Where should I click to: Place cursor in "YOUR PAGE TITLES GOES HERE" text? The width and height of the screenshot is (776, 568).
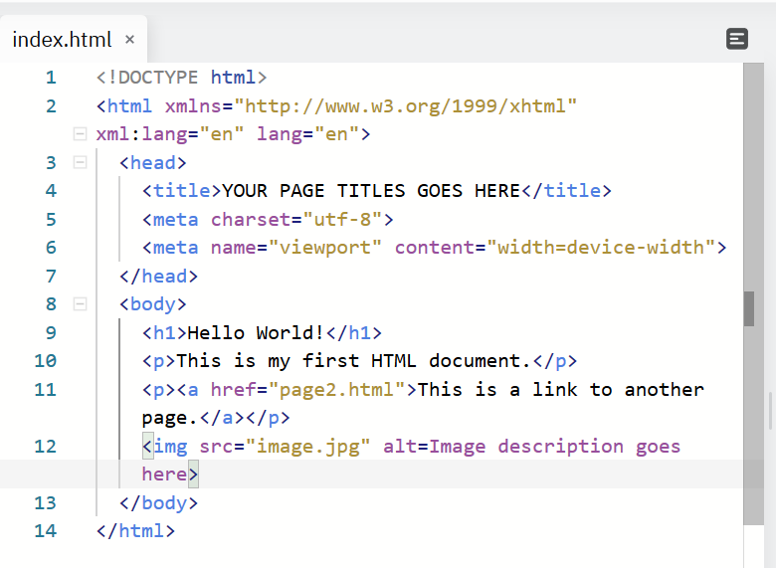click(x=371, y=191)
